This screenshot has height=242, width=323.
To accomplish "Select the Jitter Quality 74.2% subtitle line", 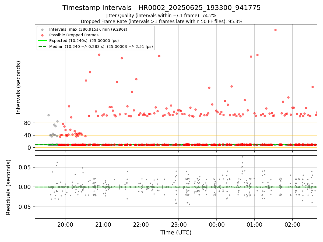I will pyautogui.click(x=161, y=16).
